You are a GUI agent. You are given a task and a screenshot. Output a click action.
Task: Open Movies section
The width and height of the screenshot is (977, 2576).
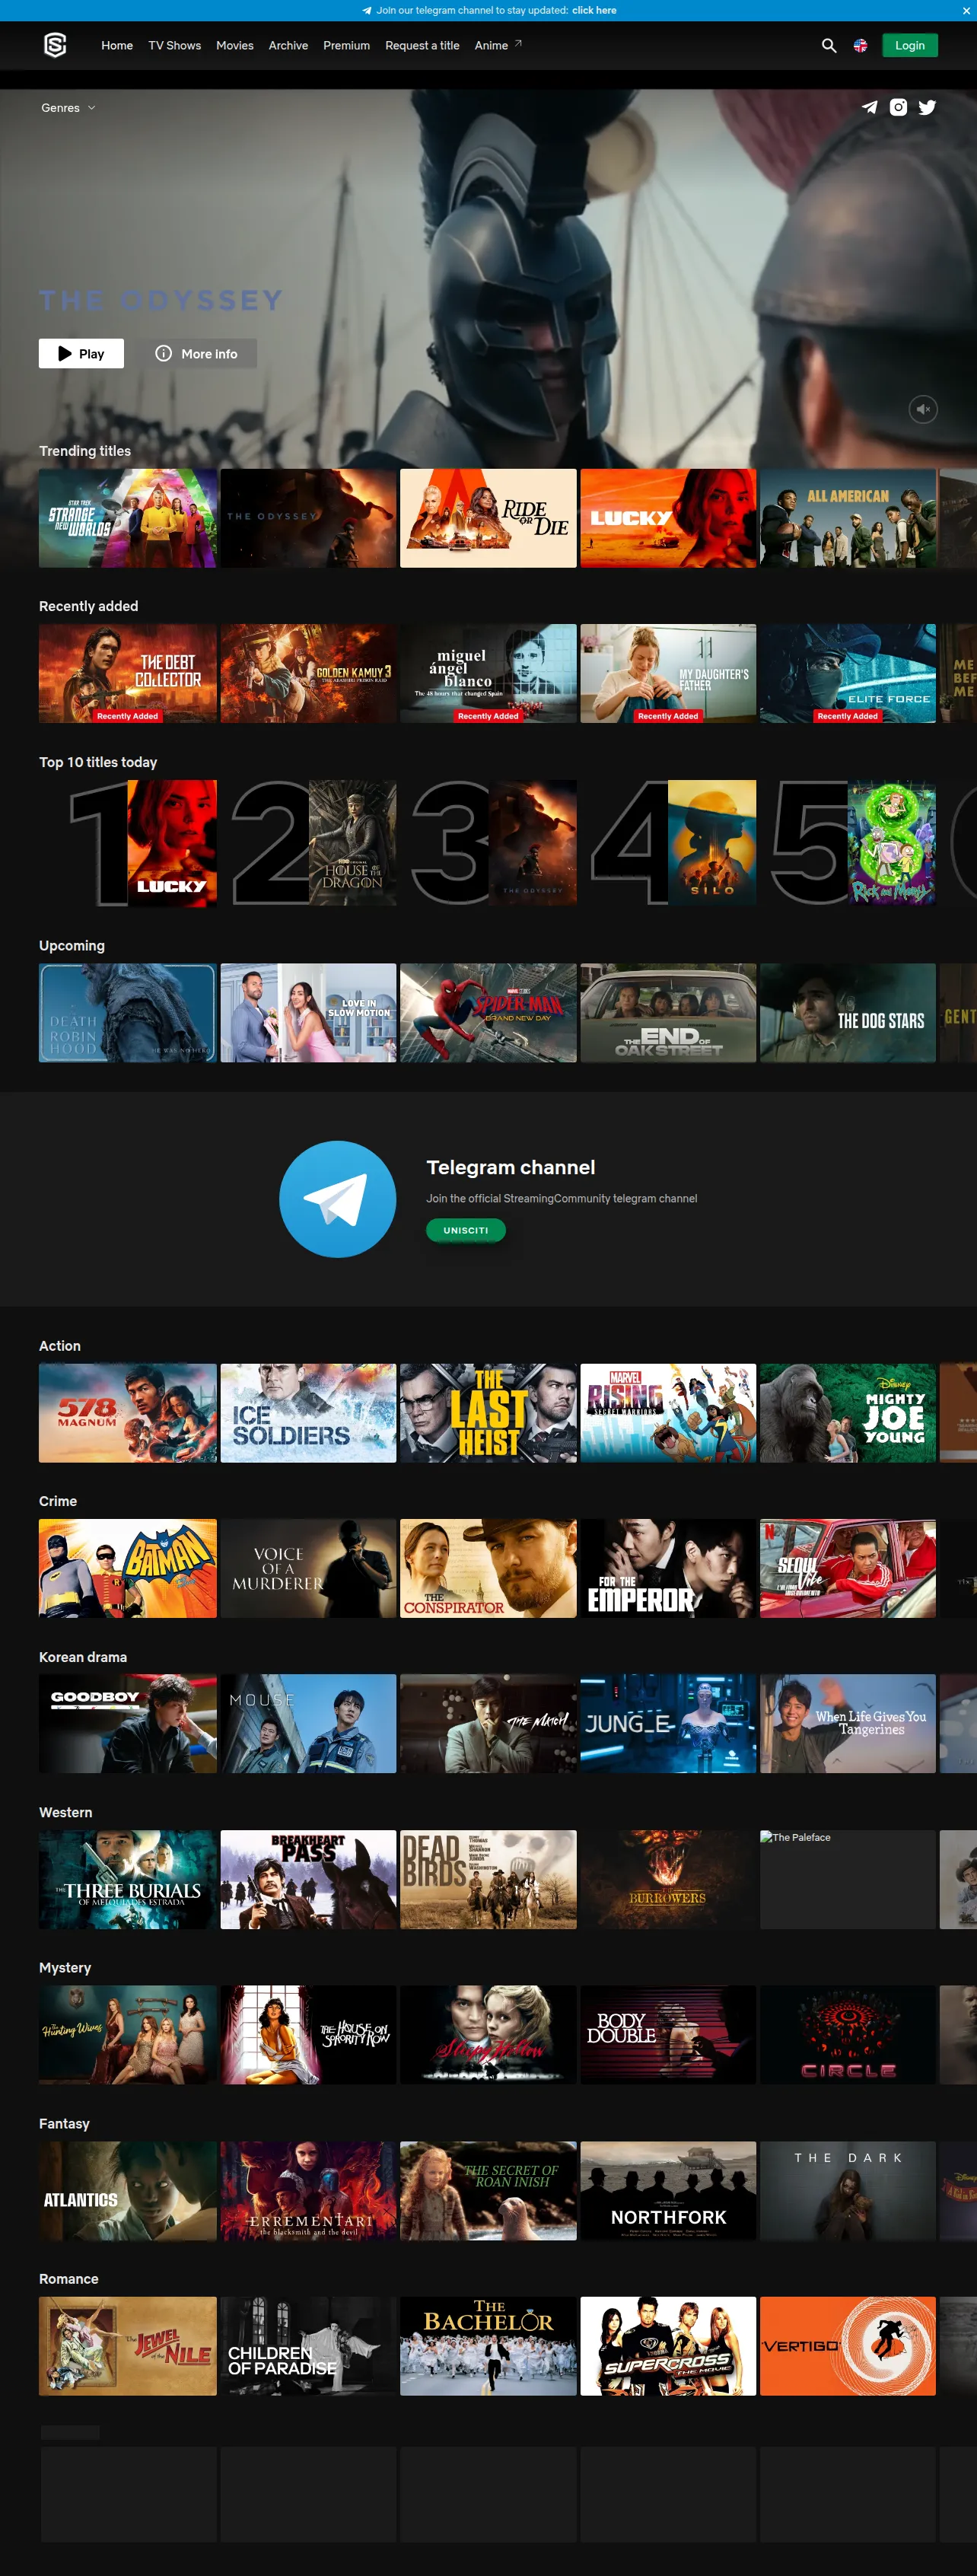pyautogui.click(x=235, y=46)
